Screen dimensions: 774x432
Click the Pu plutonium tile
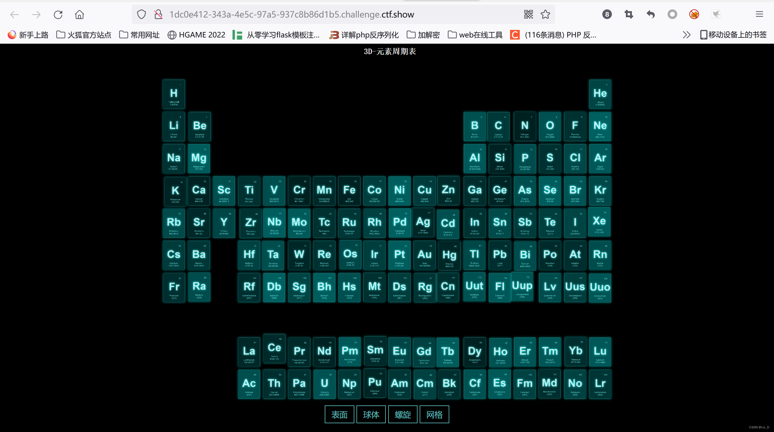coord(375,383)
